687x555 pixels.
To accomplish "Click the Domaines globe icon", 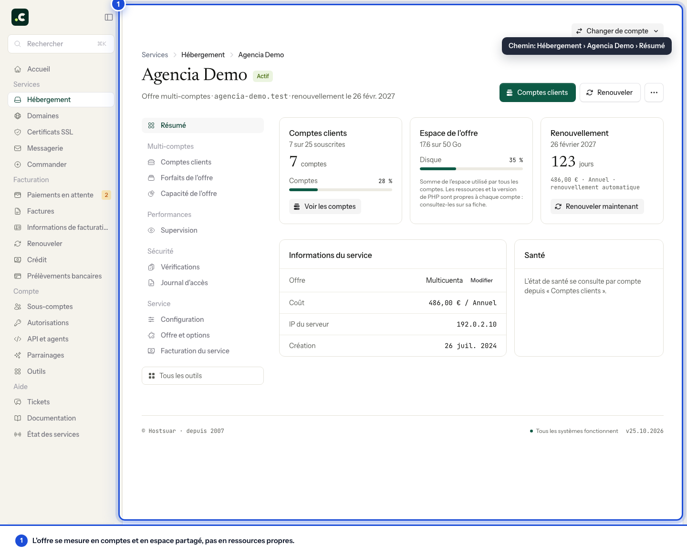I will pos(18,116).
